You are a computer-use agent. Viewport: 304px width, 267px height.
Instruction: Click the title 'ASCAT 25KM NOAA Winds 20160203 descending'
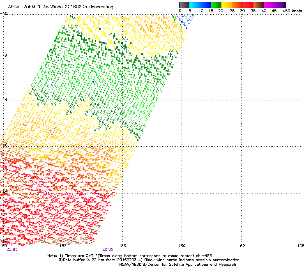(60, 7)
